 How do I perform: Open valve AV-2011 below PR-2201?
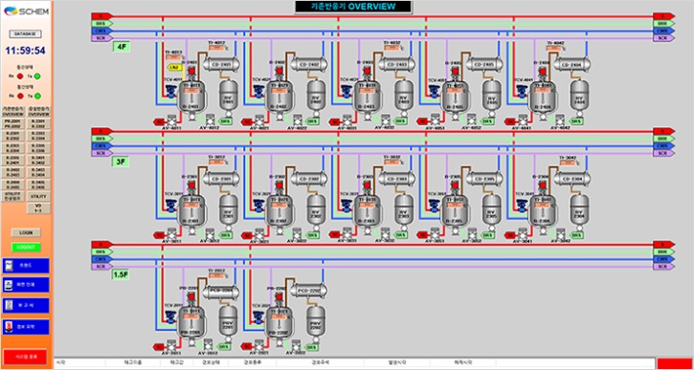pyautogui.click(x=170, y=346)
